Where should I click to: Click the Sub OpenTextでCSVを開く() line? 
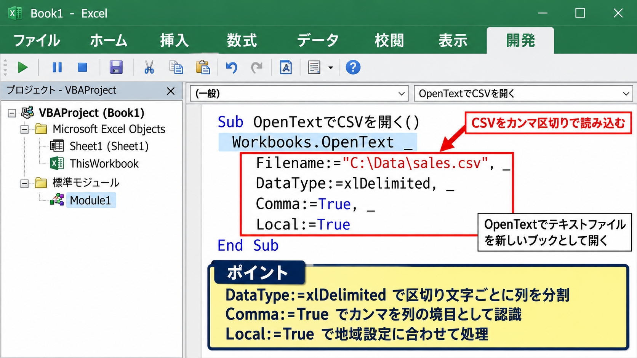point(318,122)
